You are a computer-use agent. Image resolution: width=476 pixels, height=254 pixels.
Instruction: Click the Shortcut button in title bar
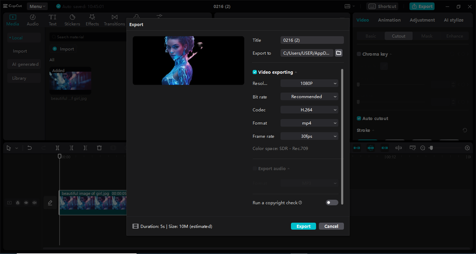click(382, 6)
